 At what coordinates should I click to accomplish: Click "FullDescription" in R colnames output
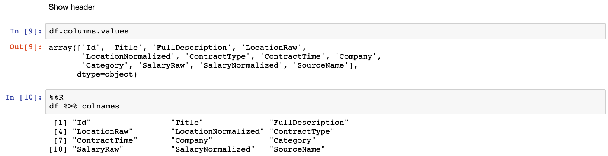pos(309,123)
